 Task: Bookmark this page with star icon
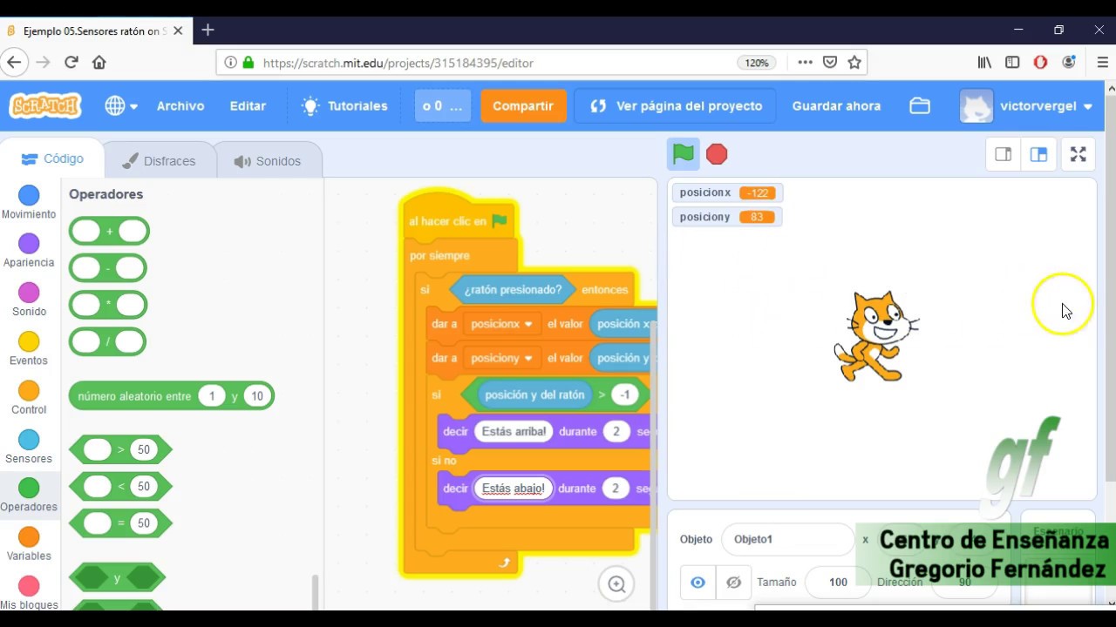[x=854, y=63]
